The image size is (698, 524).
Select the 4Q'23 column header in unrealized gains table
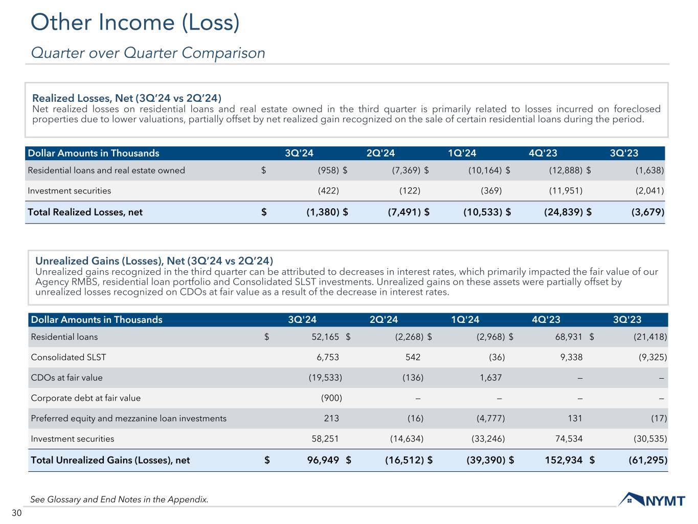coord(546,320)
